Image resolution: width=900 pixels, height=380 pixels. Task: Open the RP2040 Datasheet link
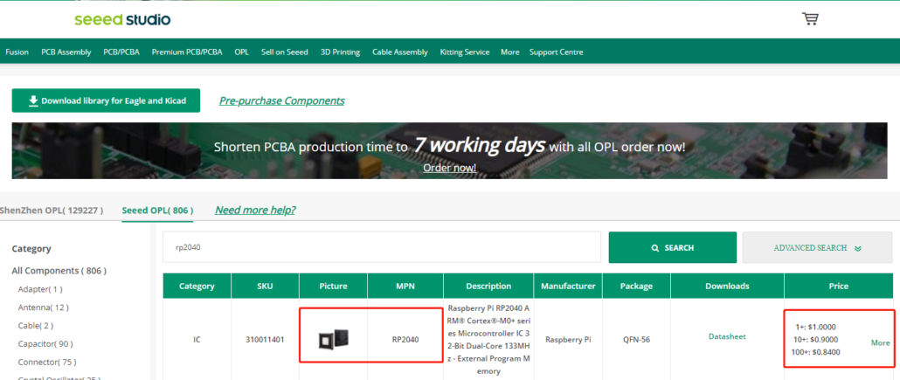pos(727,336)
